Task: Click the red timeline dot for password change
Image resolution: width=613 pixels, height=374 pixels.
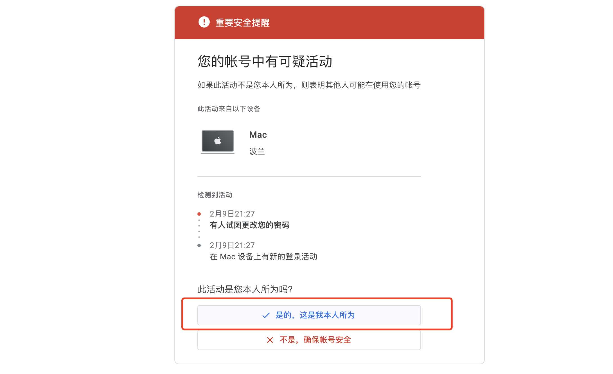Action: [x=199, y=214]
